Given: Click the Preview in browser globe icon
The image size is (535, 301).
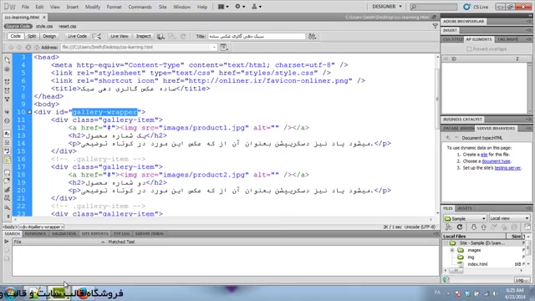Looking at the screenshot, I should [160, 37].
